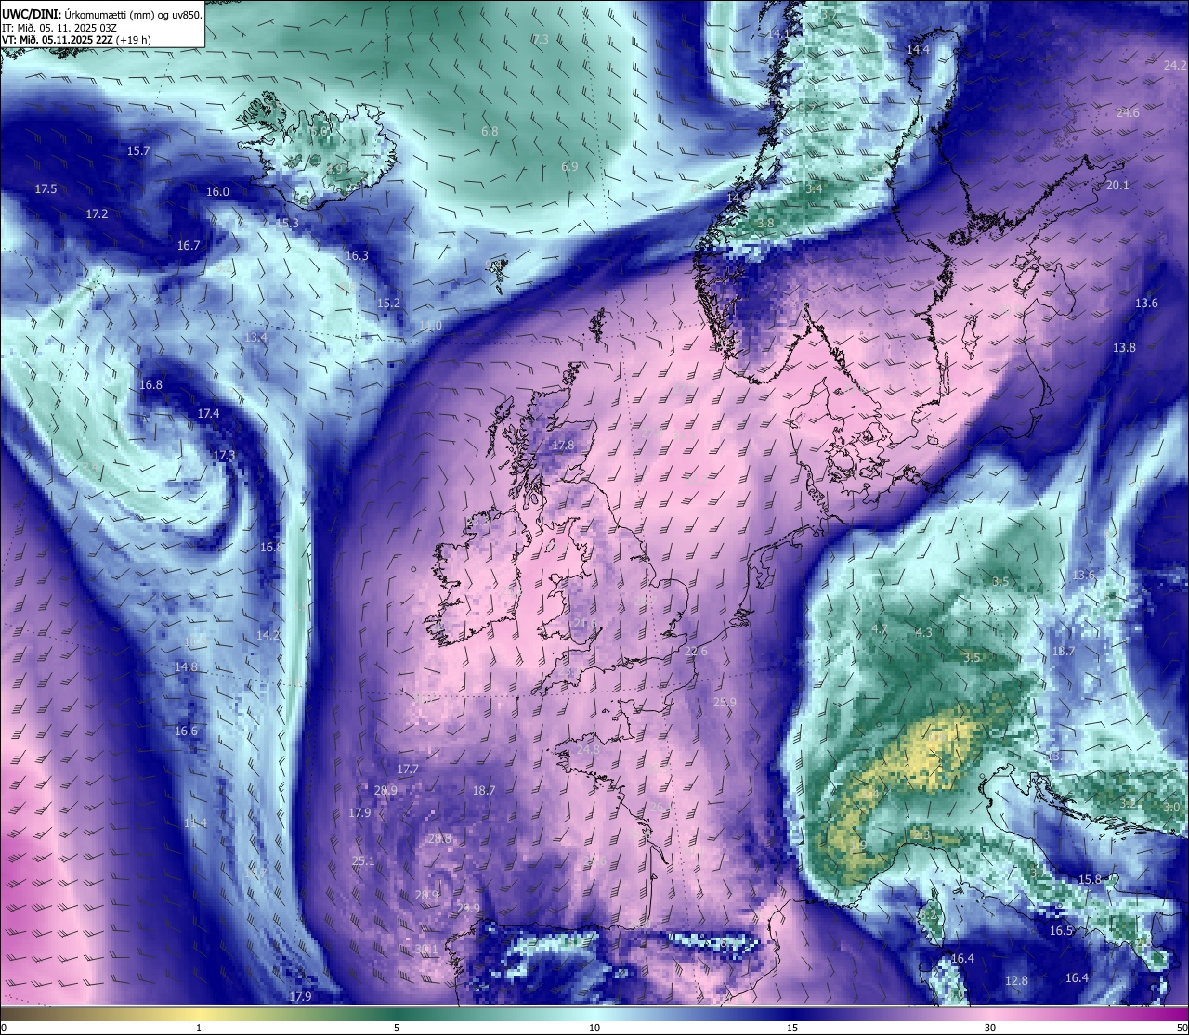
Task: Click the 21.6 value over Wales
Action: pos(585,622)
